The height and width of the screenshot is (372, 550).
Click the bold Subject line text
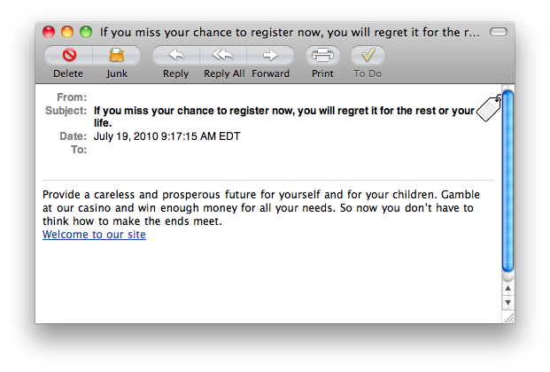pyautogui.click(x=284, y=117)
